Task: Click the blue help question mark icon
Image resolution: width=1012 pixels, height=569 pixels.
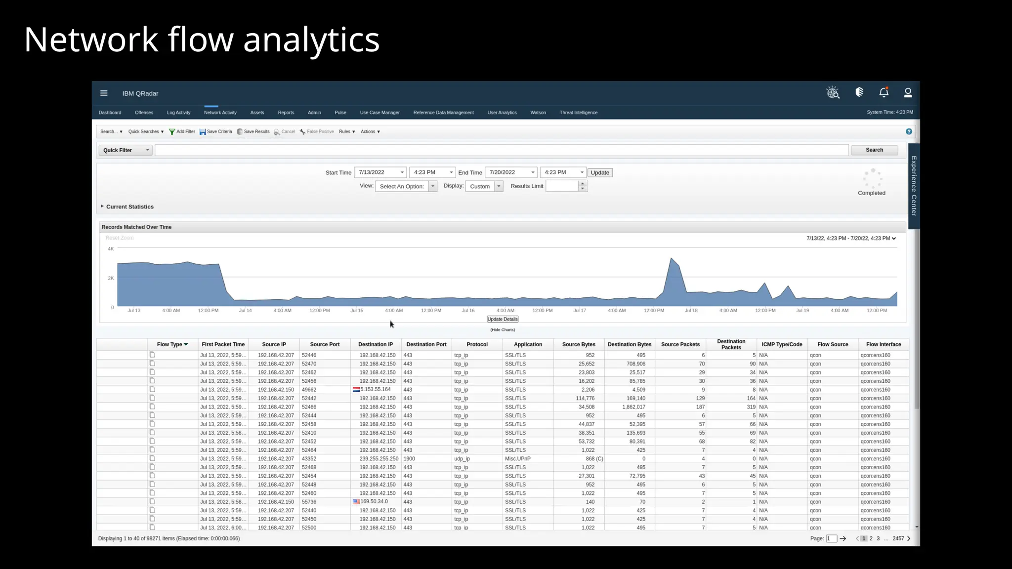Action: click(x=909, y=131)
